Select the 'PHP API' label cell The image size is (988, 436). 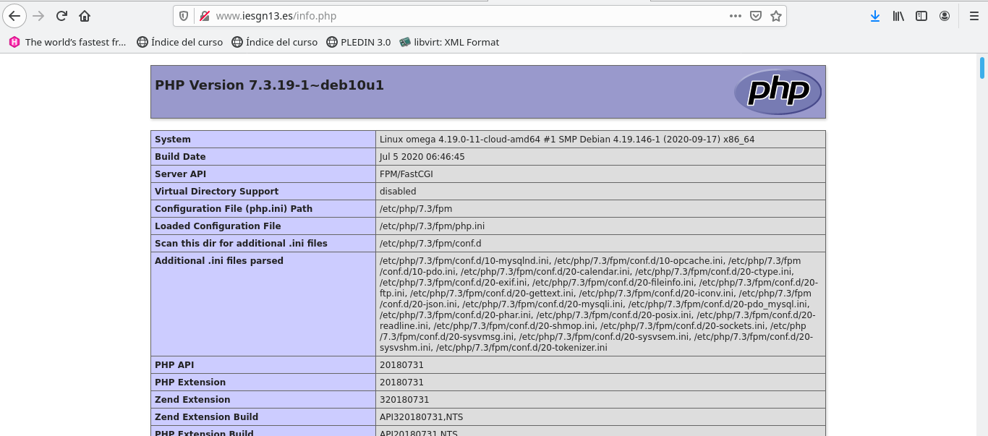263,365
